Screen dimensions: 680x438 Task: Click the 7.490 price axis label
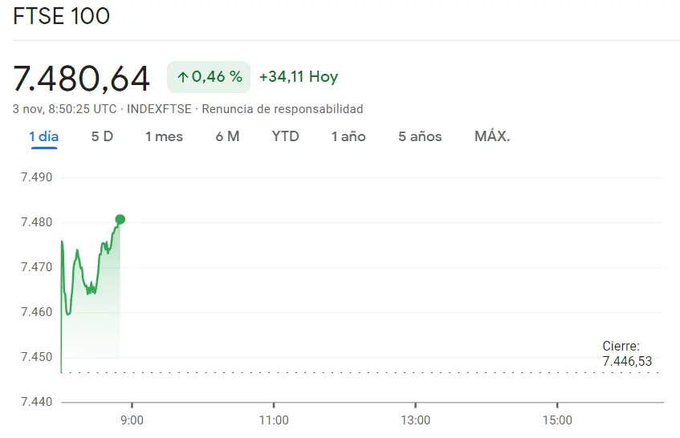(36, 177)
